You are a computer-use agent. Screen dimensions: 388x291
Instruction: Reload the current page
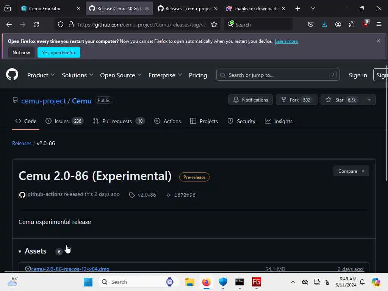tap(36, 25)
